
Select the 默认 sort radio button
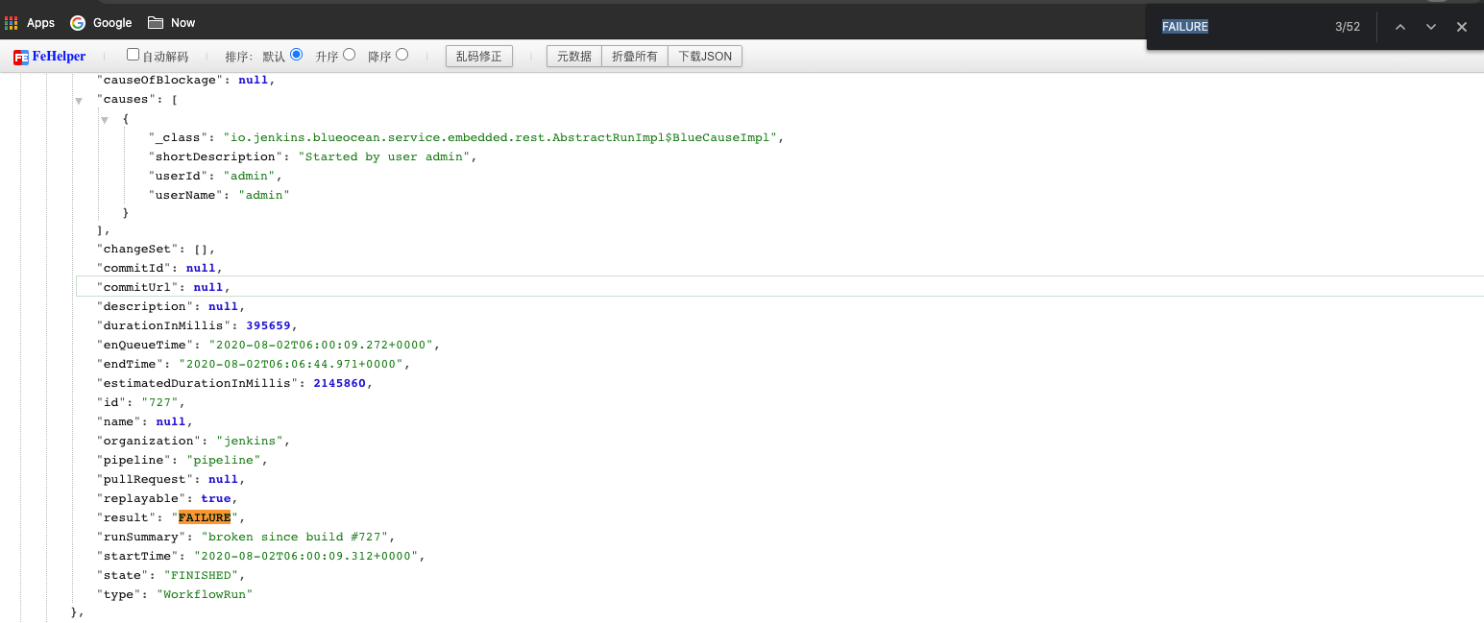click(x=297, y=55)
